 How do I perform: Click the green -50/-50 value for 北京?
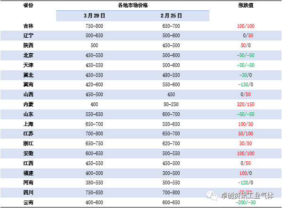click(246, 55)
